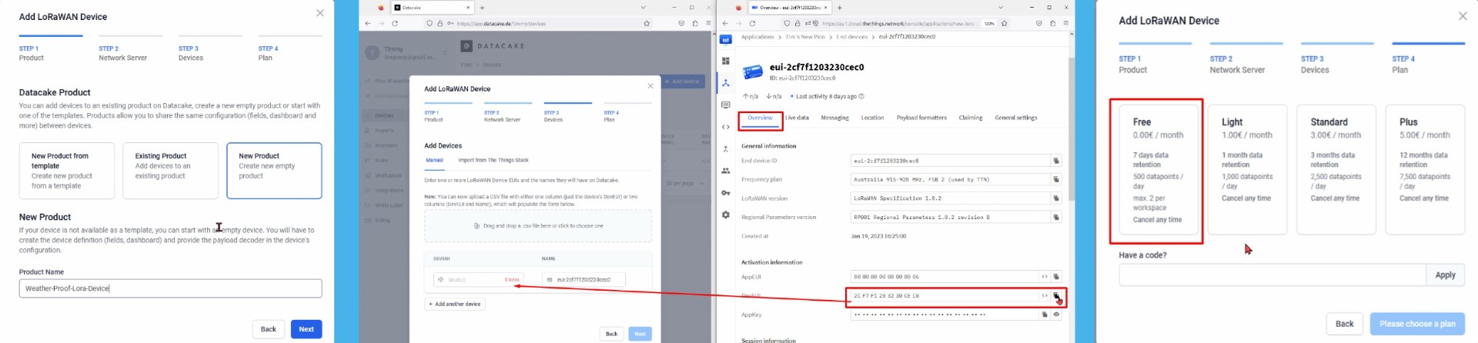1478x343 pixels.
Task: Reload the Datacake browser page
Action: click(x=396, y=23)
